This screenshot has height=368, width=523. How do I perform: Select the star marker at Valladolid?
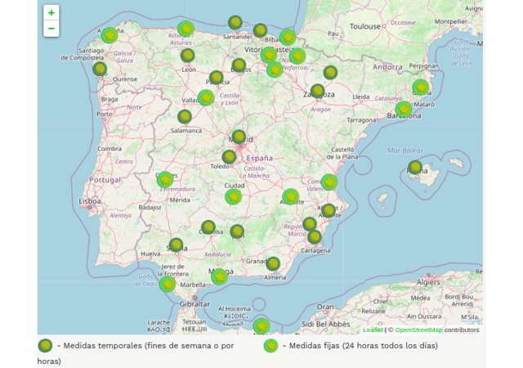coord(206,98)
